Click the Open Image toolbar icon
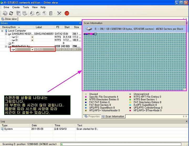Viewport: 189px width, 146px height. 32,13
